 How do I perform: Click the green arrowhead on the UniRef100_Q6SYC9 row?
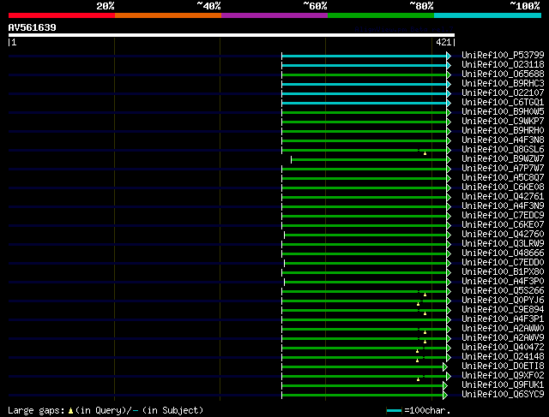[445, 396]
